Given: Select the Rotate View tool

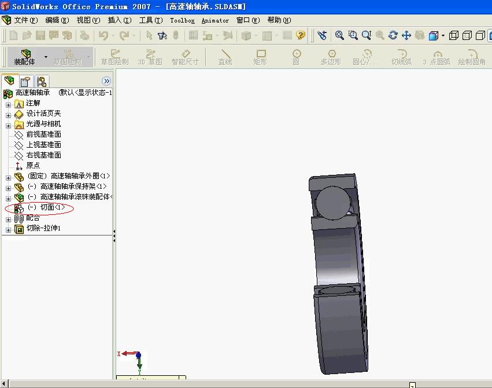Looking at the screenshot, I should [x=393, y=35].
